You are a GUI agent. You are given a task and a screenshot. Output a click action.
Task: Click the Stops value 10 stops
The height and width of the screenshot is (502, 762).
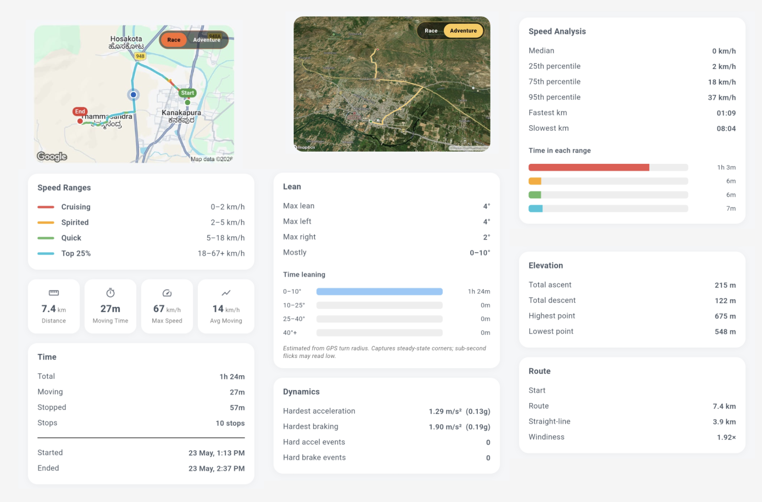(230, 423)
